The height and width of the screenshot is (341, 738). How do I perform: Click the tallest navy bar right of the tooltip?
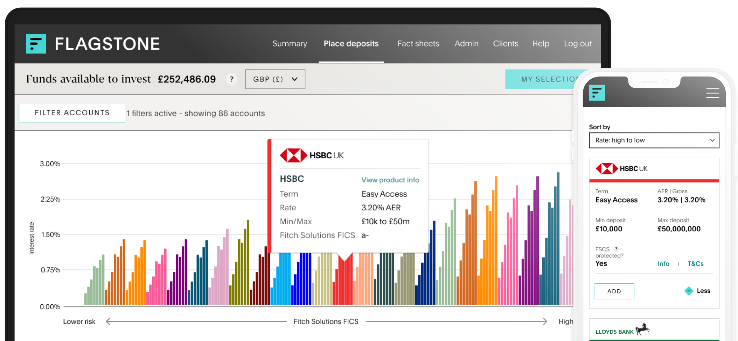pyautogui.click(x=434, y=262)
